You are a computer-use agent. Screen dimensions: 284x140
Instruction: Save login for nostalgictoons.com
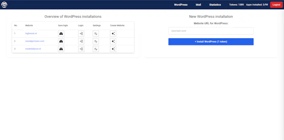[61, 41]
